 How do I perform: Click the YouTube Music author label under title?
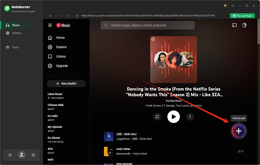tap(174, 101)
